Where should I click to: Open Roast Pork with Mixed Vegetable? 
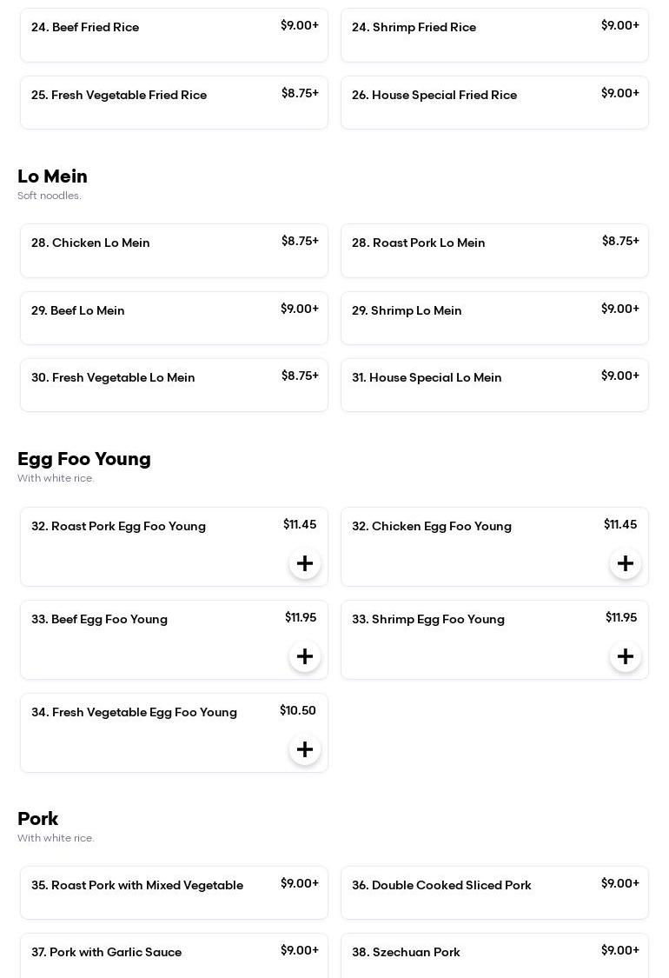coord(174,893)
